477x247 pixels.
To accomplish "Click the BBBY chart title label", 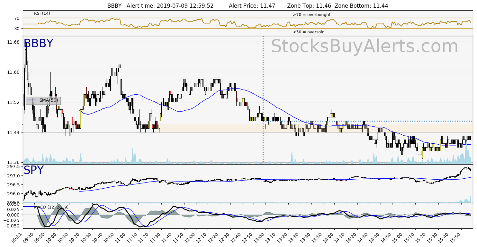I will (x=39, y=44).
